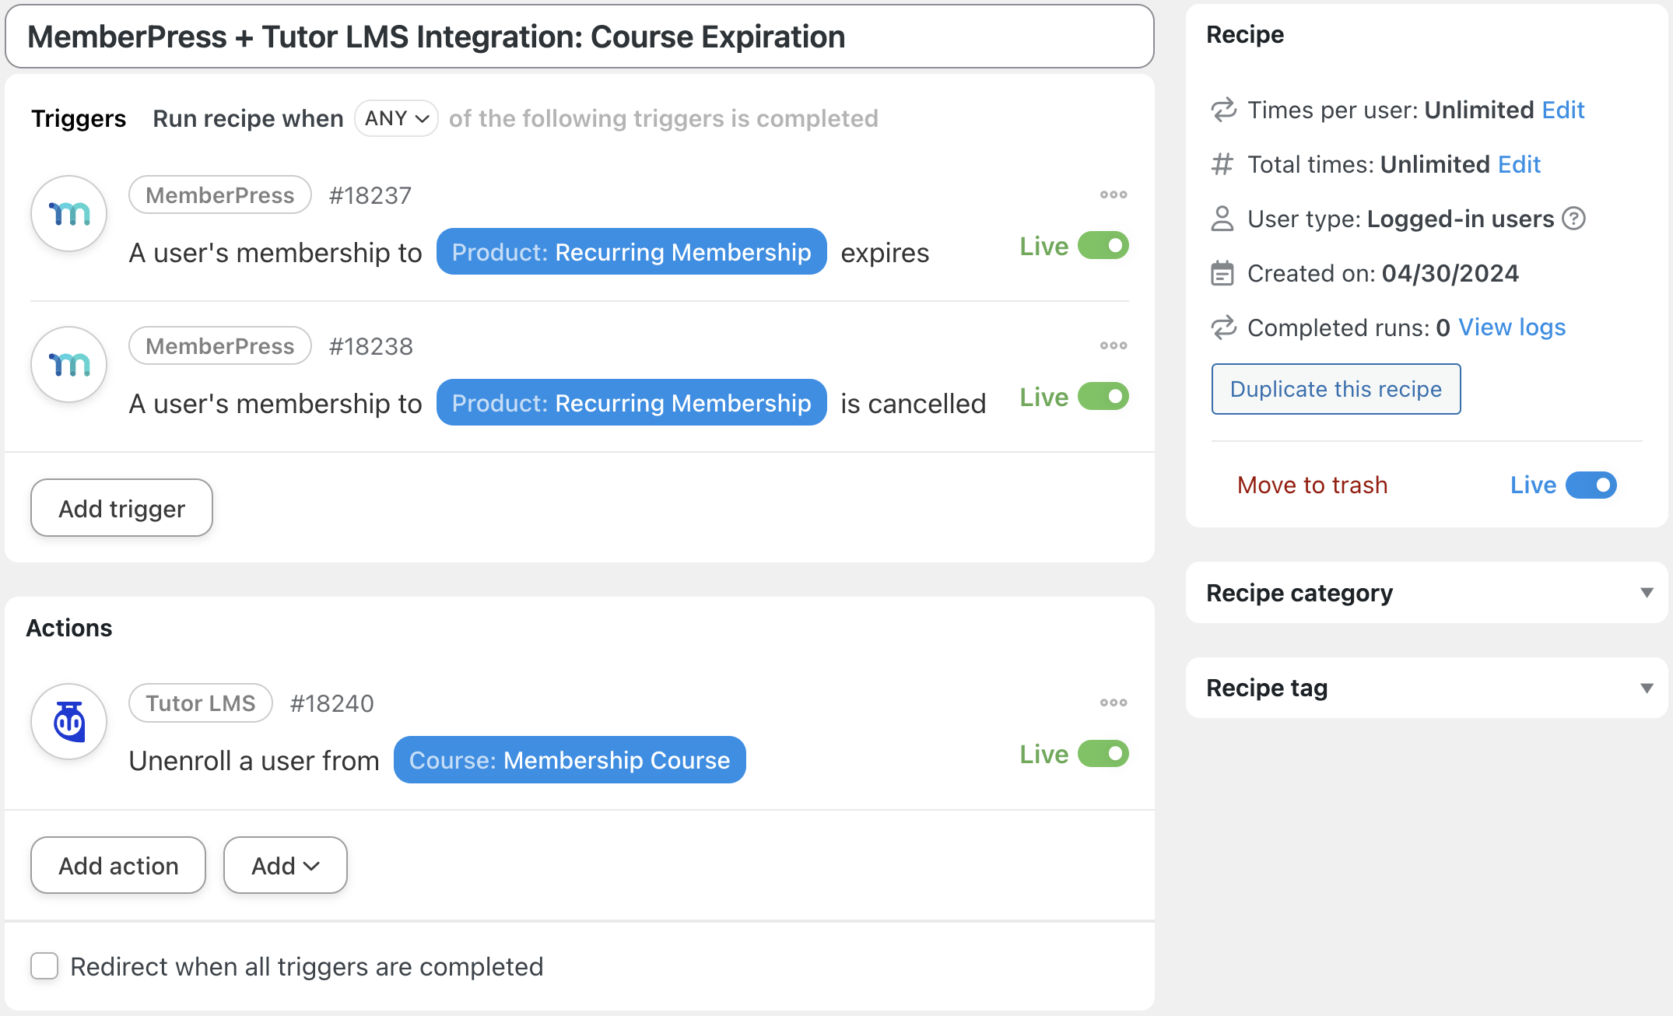Click MemberPress logo icon for trigger #18237
This screenshot has width=1673, height=1016.
click(69, 213)
